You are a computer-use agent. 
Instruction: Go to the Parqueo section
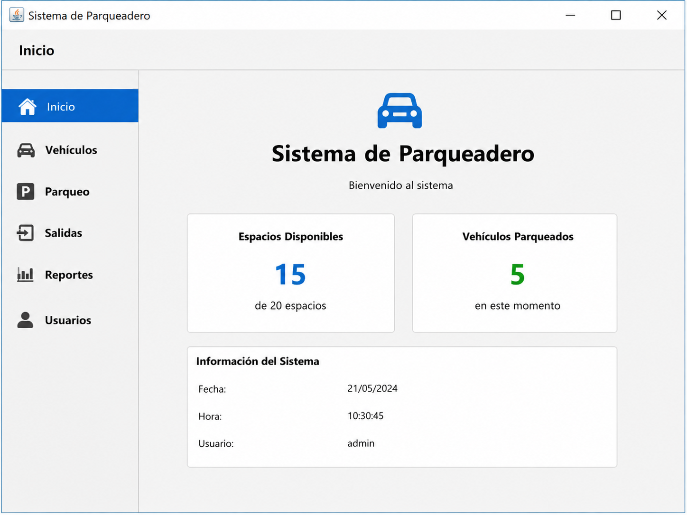pyautogui.click(x=70, y=192)
